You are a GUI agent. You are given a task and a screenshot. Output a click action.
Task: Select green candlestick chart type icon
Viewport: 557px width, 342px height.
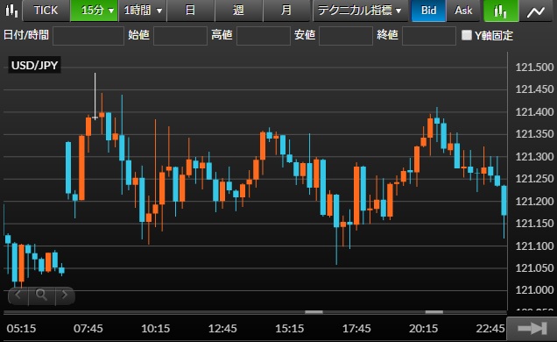click(501, 11)
